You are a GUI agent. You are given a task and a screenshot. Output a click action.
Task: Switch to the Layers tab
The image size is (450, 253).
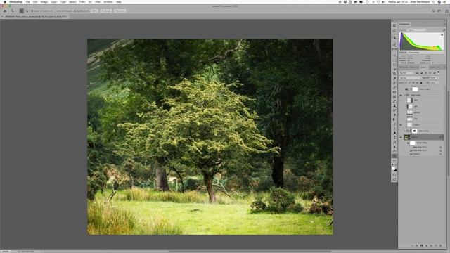click(x=423, y=67)
